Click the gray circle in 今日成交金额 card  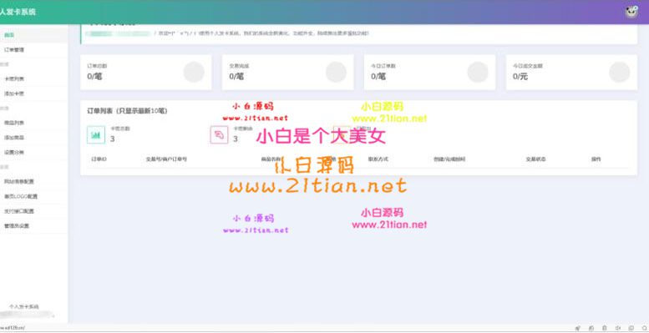[x=619, y=72]
